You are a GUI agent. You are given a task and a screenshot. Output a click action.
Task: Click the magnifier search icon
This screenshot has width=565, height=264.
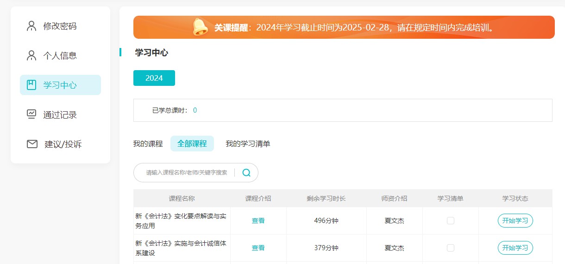[x=246, y=173]
